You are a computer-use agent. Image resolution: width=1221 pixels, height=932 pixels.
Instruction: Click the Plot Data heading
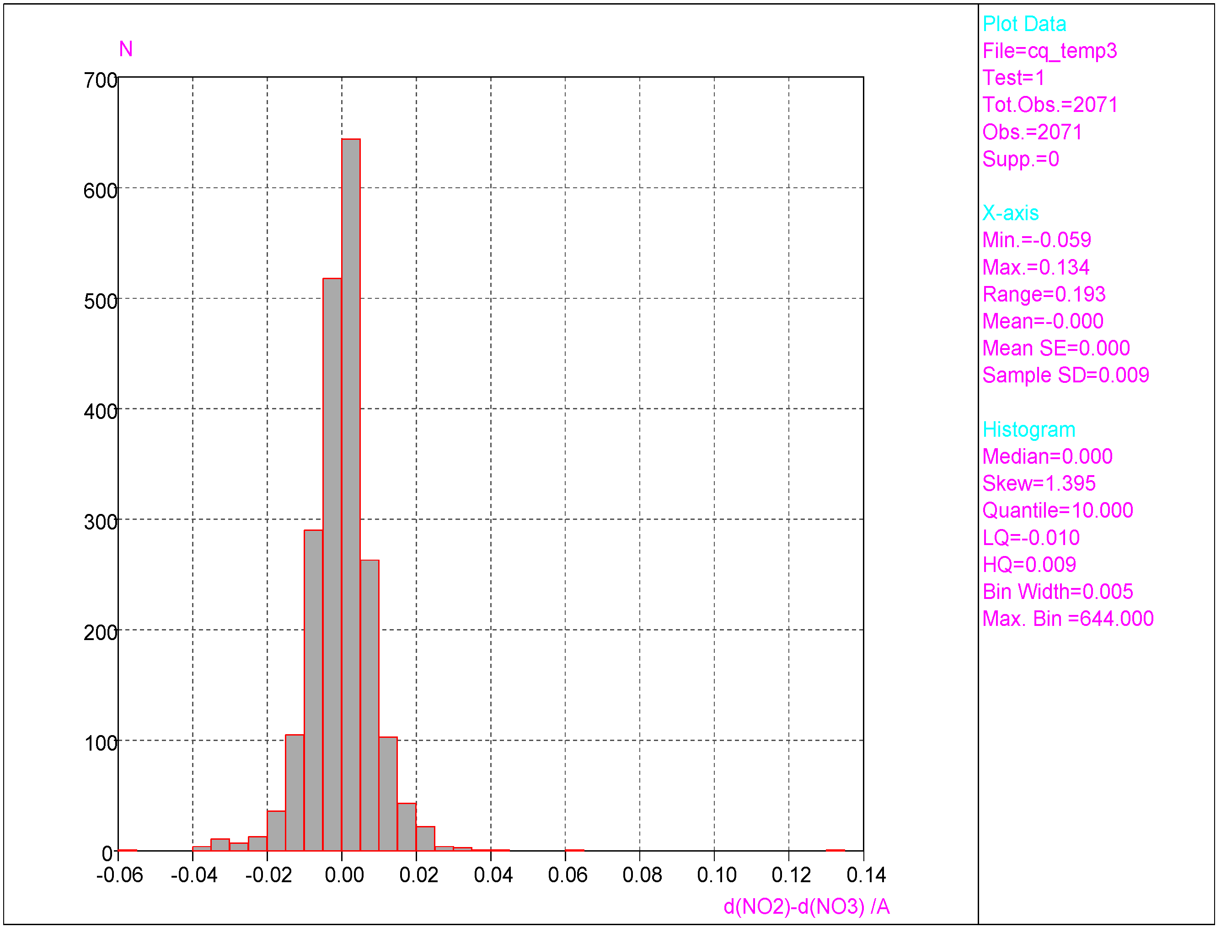point(1024,24)
